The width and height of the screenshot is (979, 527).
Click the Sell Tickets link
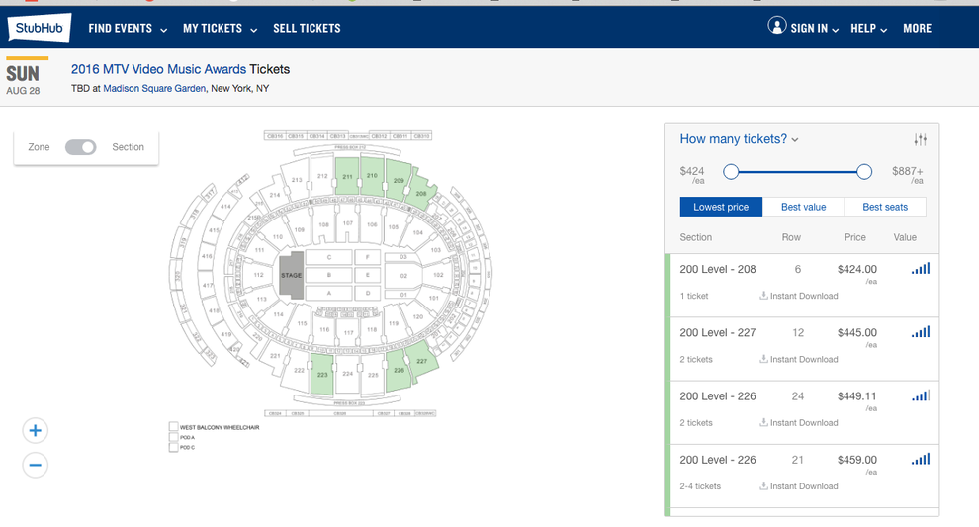(307, 29)
